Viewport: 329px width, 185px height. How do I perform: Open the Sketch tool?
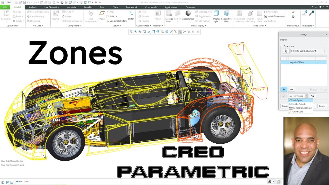(131, 15)
